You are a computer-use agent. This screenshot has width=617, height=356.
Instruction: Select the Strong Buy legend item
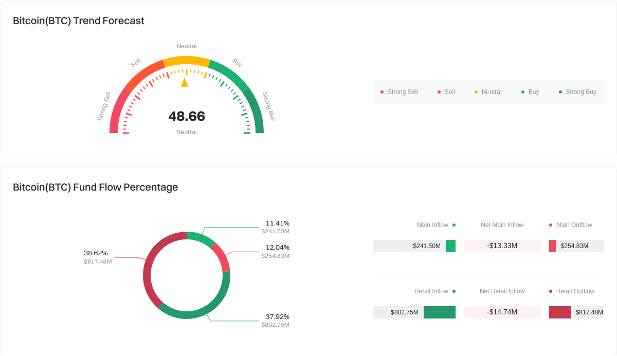pyautogui.click(x=577, y=92)
